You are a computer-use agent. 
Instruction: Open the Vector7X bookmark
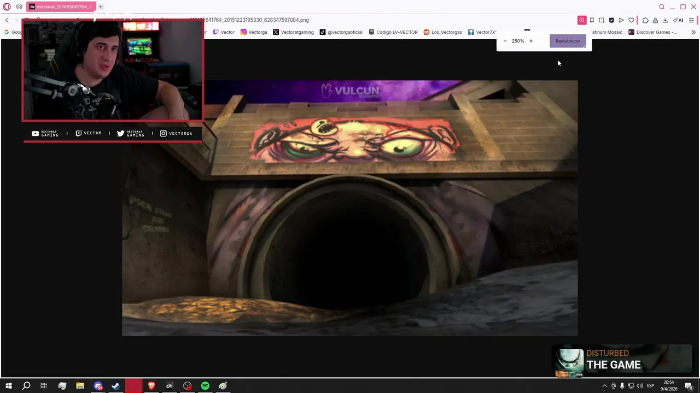click(482, 32)
